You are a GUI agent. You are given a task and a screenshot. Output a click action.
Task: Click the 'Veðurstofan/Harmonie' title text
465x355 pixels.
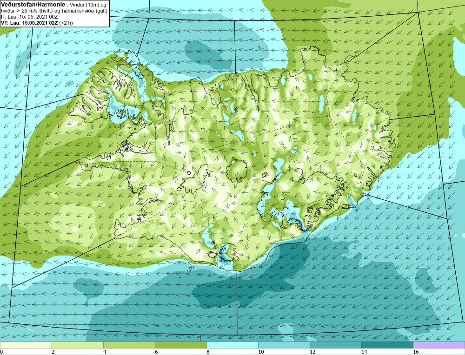click(x=32, y=4)
